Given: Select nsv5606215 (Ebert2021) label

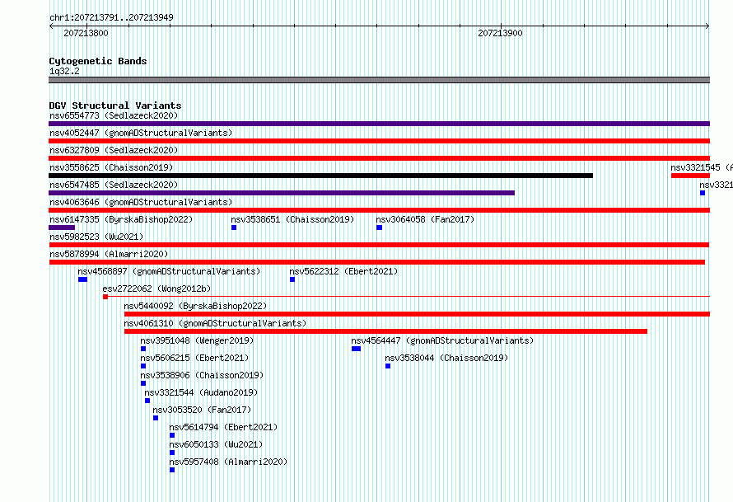Looking at the screenshot, I should (x=194, y=358).
